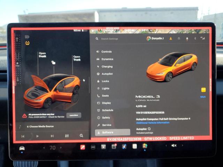
Task: Skip to next media track
Action: pos(52,136)
